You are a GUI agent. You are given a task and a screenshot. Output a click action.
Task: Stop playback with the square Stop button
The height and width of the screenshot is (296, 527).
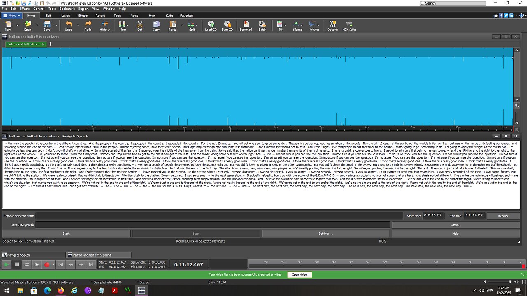click(17, 264)
